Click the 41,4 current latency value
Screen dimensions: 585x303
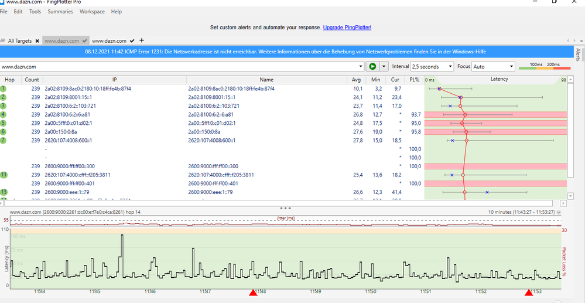(396, 192)
